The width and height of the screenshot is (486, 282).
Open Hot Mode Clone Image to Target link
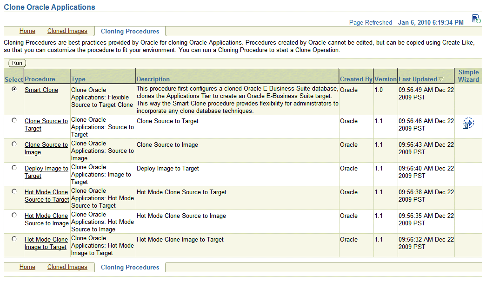pyautogui.click(x=46, y=243)
